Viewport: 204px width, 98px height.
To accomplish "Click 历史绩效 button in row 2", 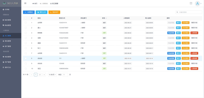I will coord(186,28).
